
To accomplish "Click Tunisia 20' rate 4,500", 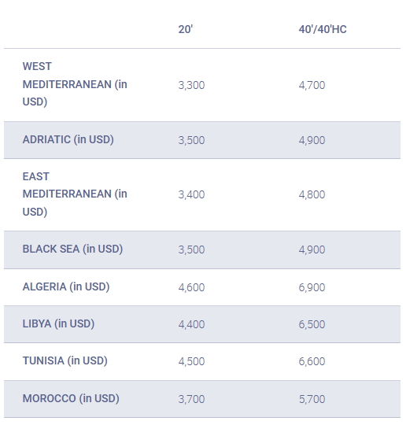I will click(191, 361).
